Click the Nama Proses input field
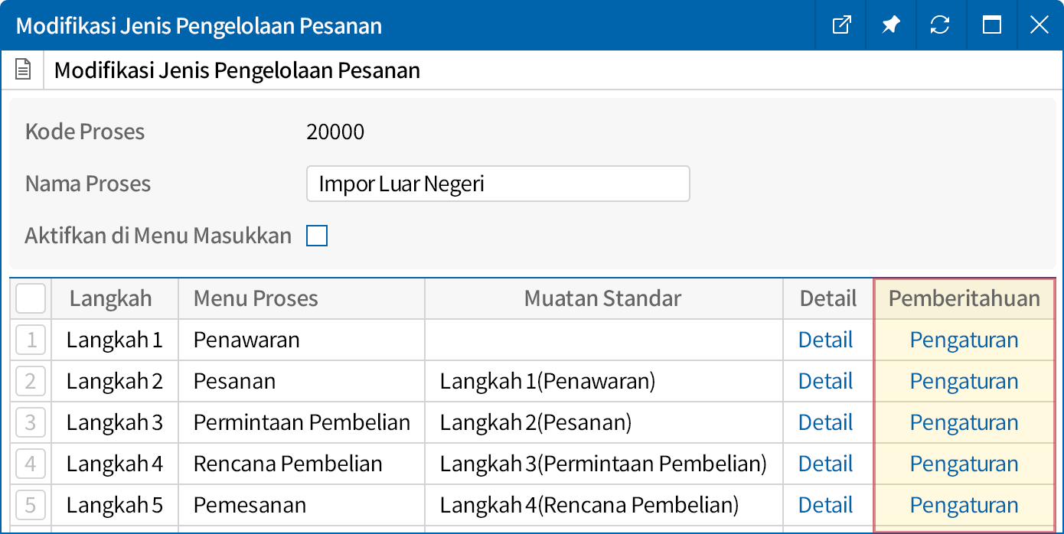The width and height of the screenshot is (1064, 534). point(498,184)
